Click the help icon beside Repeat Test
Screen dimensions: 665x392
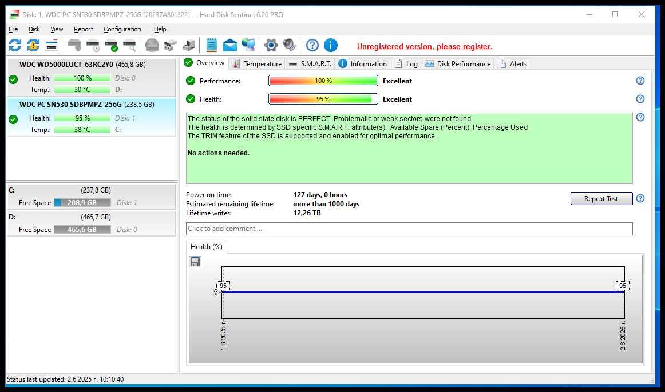[x=640, y=198]
